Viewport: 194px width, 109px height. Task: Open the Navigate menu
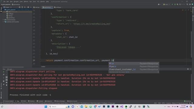click(16, 2)
